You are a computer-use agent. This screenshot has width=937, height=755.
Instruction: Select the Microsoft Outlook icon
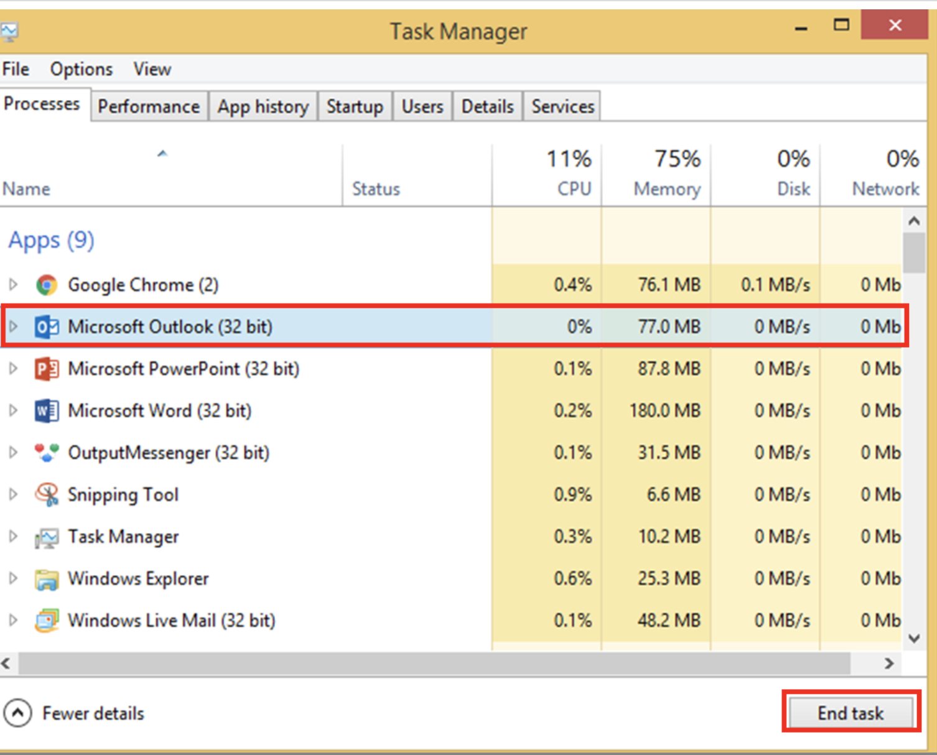47,327
